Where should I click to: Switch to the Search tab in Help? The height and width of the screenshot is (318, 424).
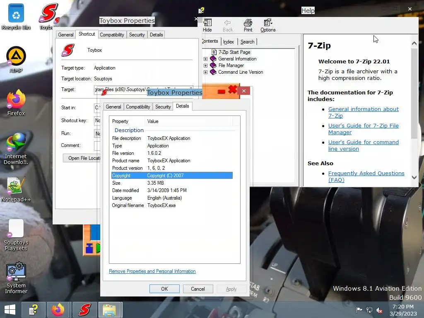point(248,42)
